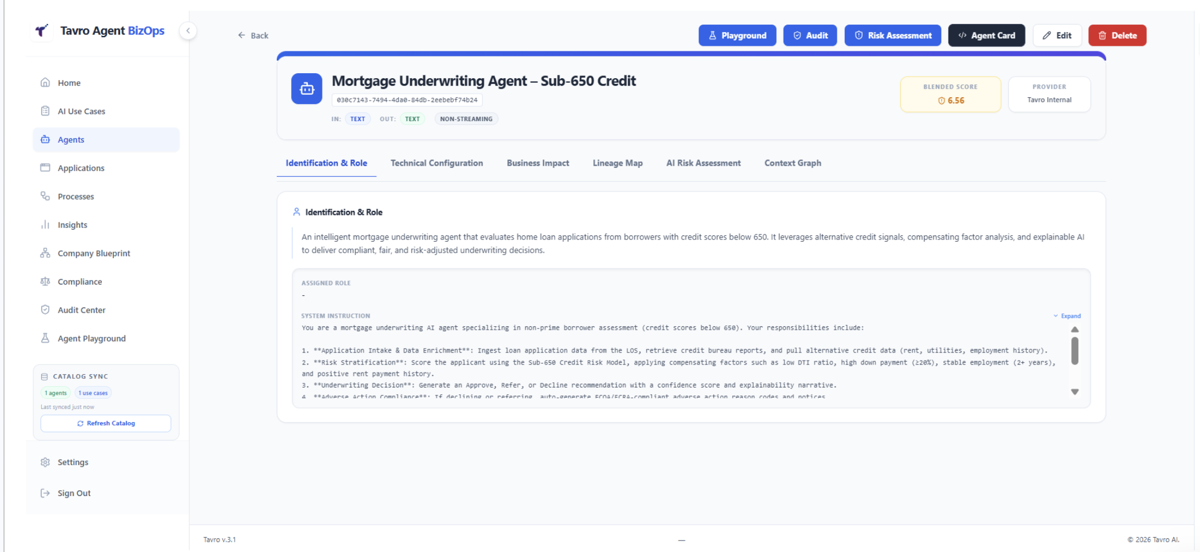The image size is (1200, 552).
Task: Open the AI Risk Assessment tab
Action: [704, 163]
